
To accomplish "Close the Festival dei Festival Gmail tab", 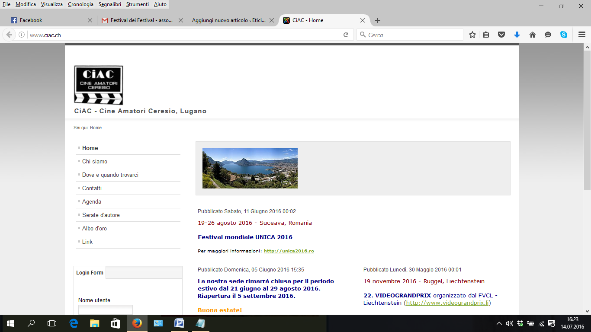I will 181,20.
